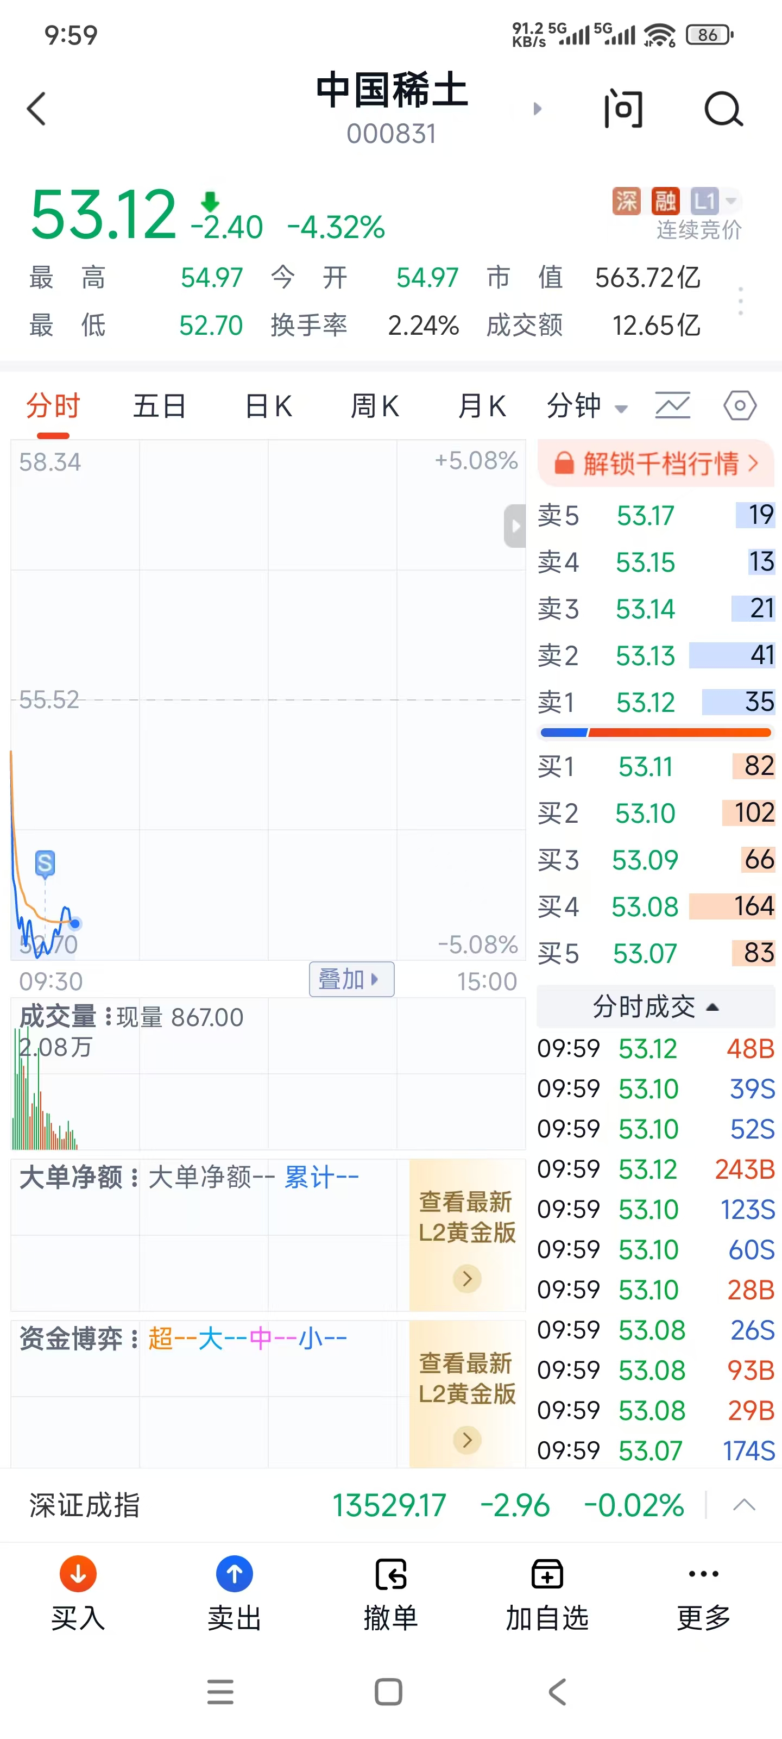This screenshot has width=782, height=1739.
Task: Open the 更多 more menu
Action: (x=704, y=1593)
